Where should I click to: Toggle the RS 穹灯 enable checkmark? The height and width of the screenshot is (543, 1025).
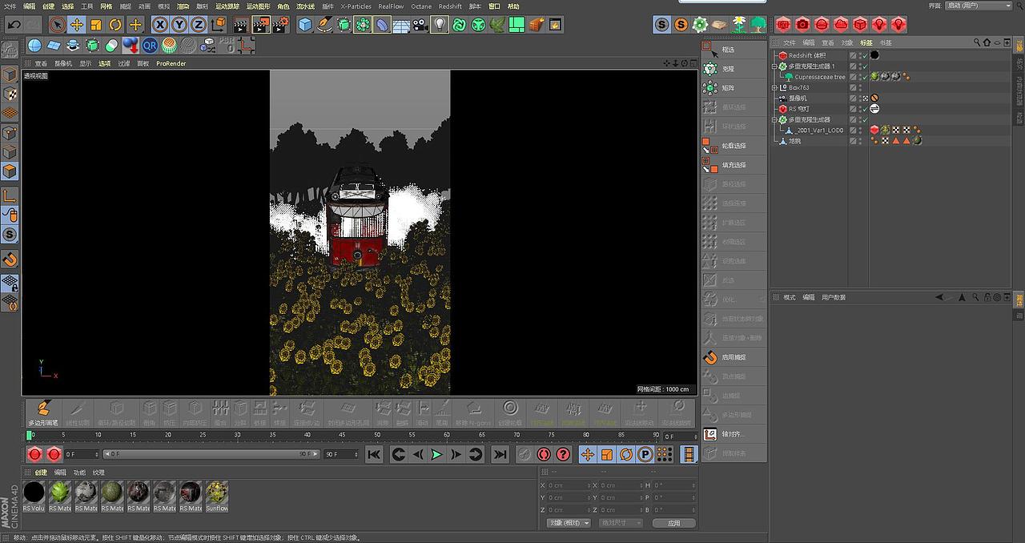pyautogui.click(x=864, y=109)
